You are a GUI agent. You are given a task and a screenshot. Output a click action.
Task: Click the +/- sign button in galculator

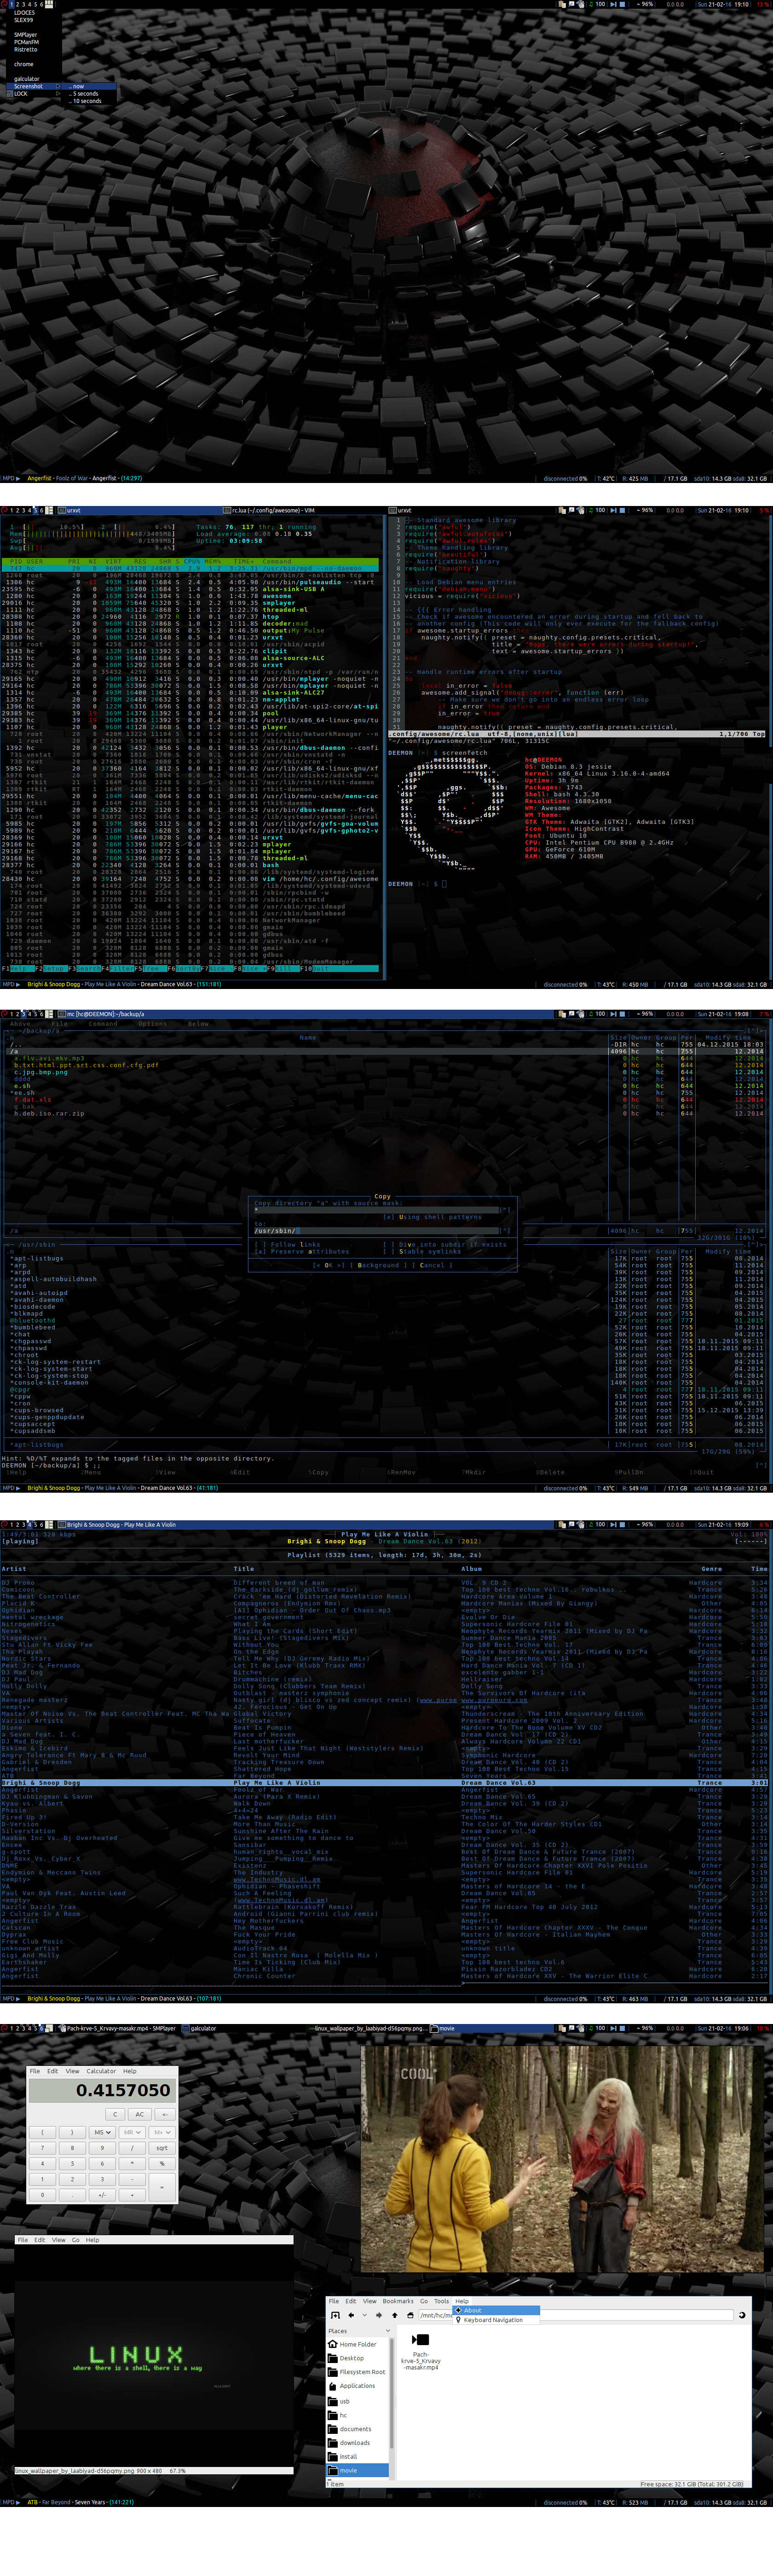(x=102, y=2194)
